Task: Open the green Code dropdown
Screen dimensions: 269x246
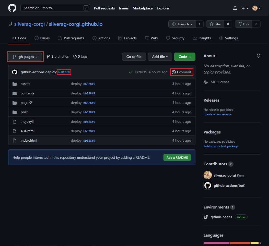Action: pyautogui.click(x=185, y=57)
